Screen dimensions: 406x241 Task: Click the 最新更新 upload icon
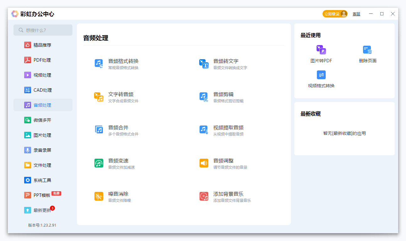(x=28, y=210)
